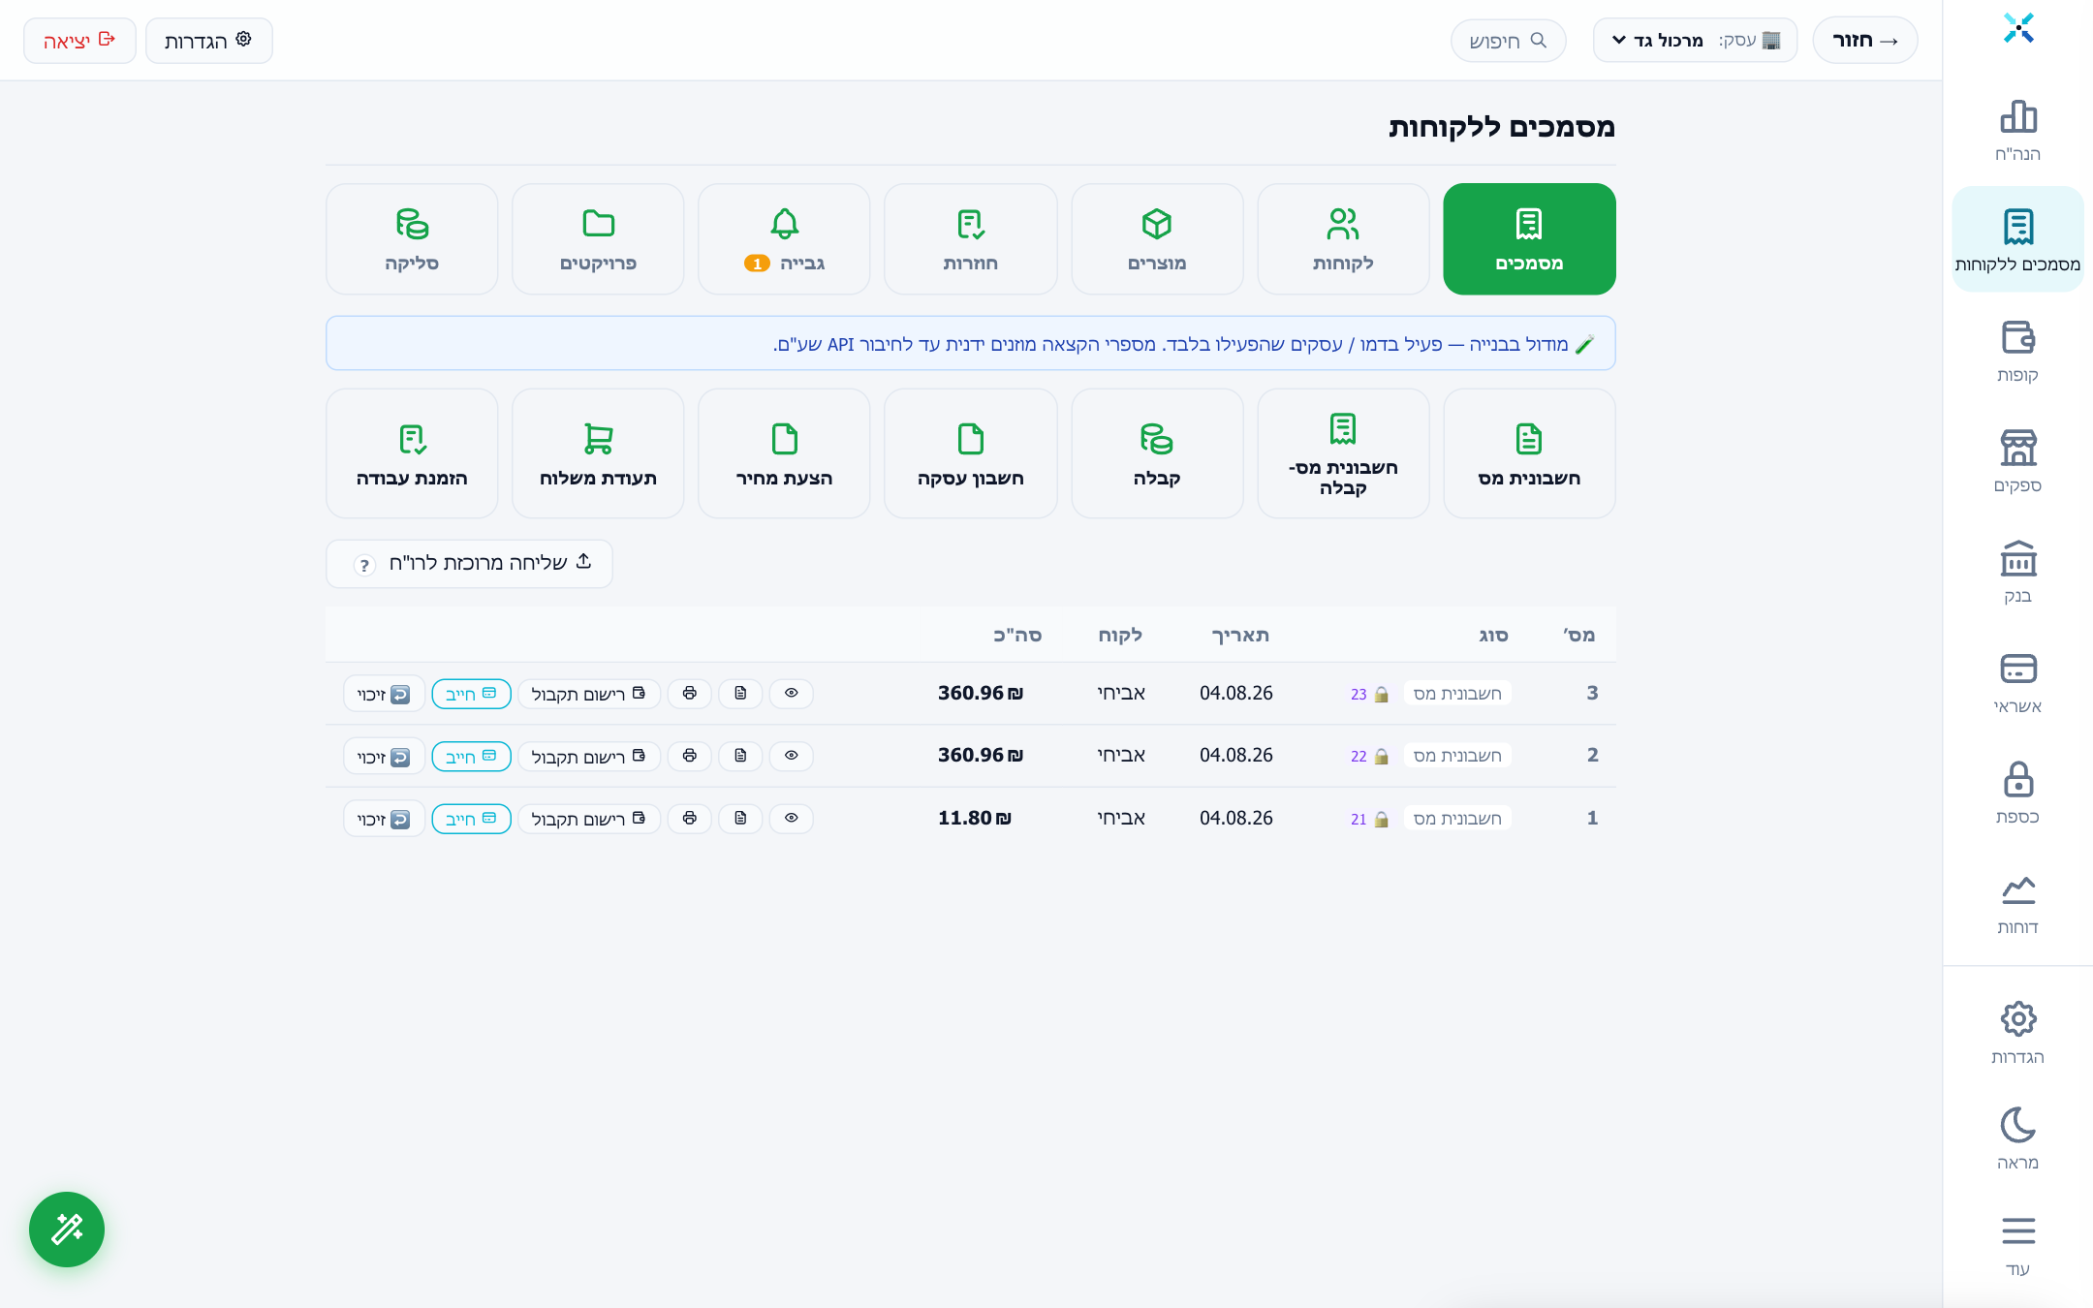The height and width of the screenshot is (1308, 2093).
Task: Expand the עוד hamburger menu in sidebar
Action: pyautogui.click(x=2017, y=1246)
